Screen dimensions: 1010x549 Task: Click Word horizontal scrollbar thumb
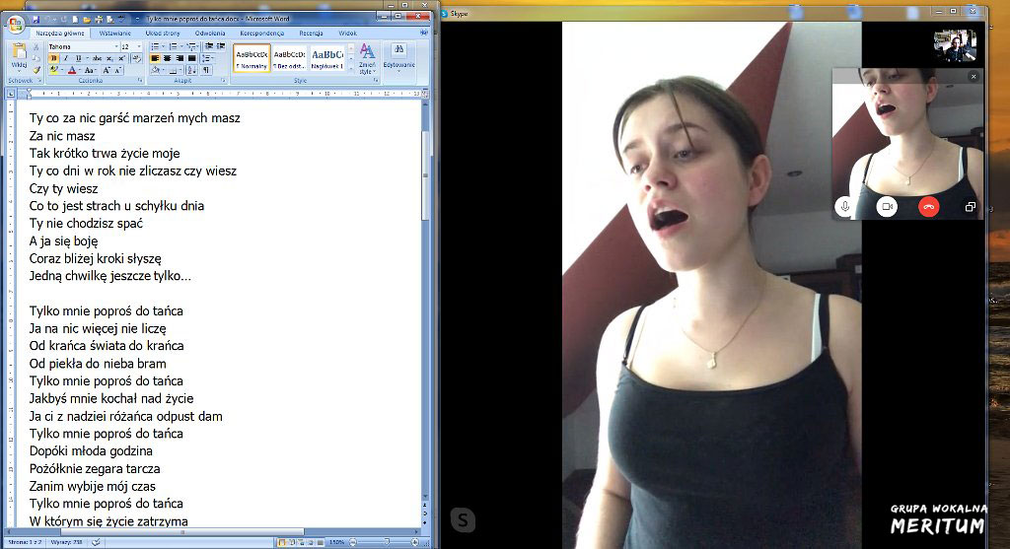180,532
